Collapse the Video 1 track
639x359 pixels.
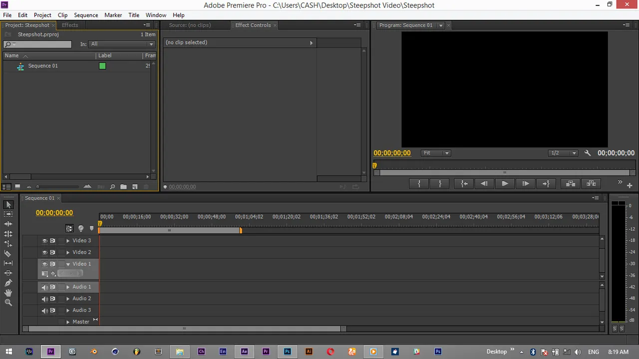(68, 264)
